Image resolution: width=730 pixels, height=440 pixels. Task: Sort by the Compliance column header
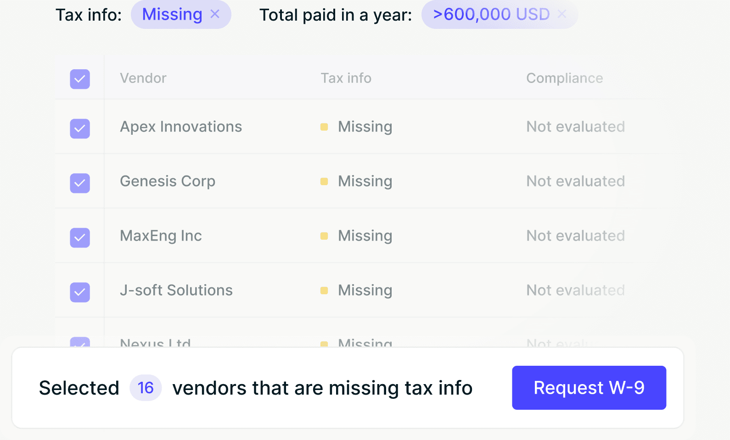[x=565, y=78]
